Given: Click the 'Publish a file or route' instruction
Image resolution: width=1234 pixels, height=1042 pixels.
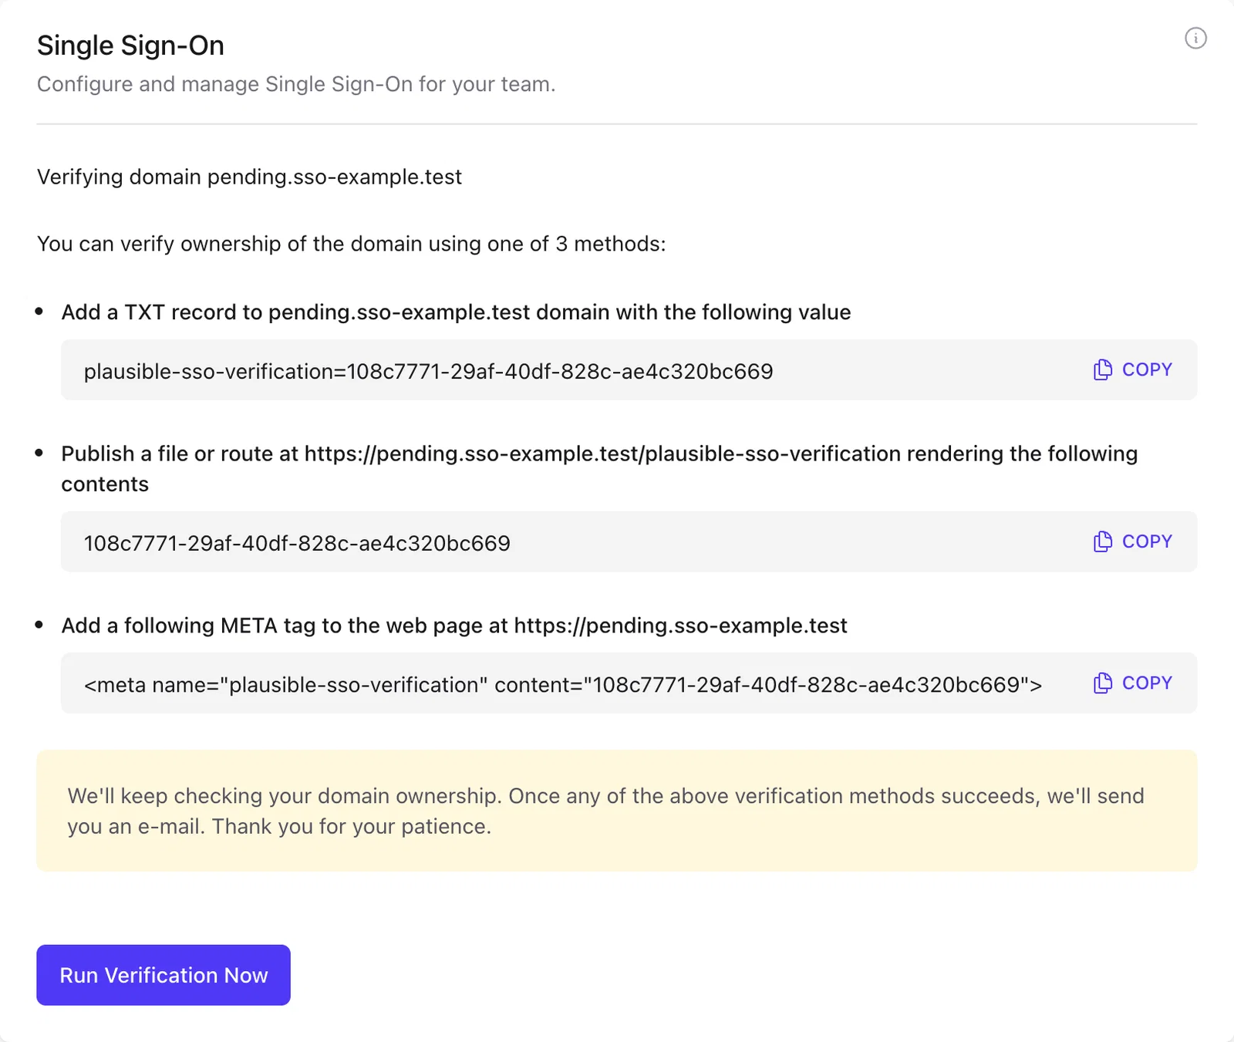Looking at the screenshot, I should click(x=599, y=469).
